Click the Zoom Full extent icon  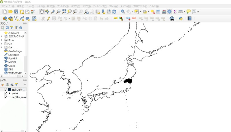click(64, 12)
